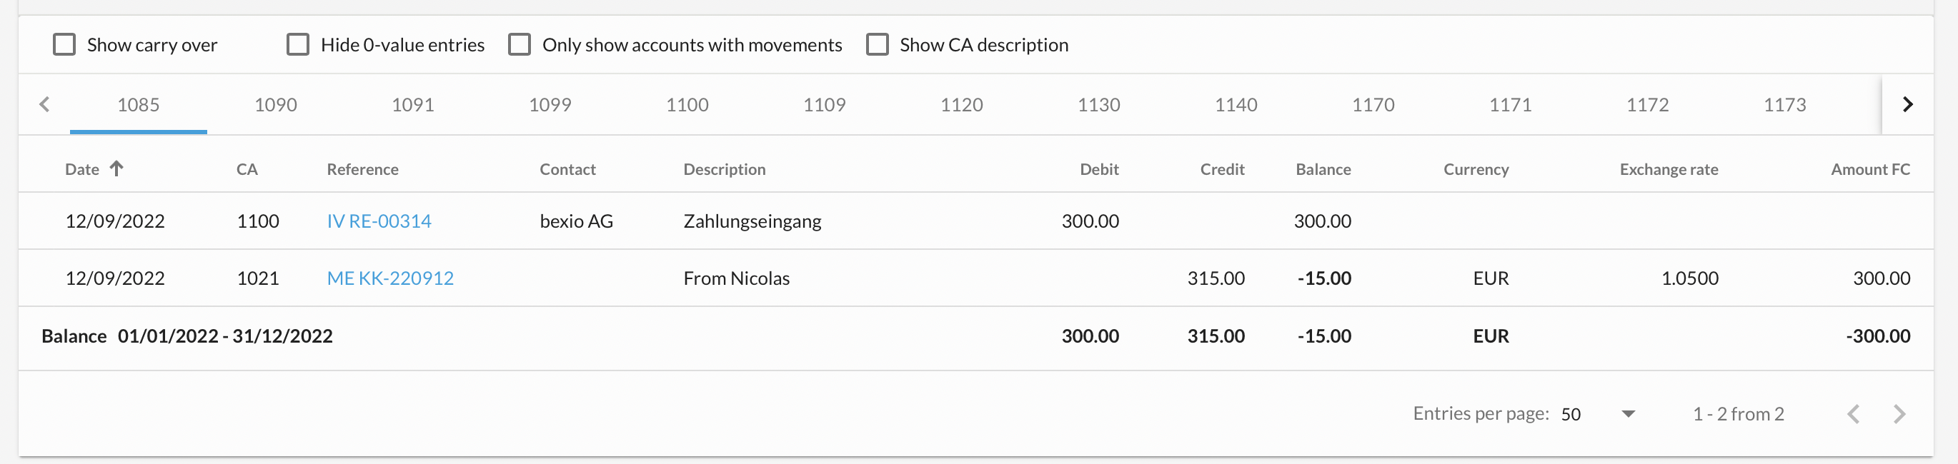Select account tab 1140
The width and height of the screenshot is (1958, 464).
pyautogui.click(x=1235, y=105)
